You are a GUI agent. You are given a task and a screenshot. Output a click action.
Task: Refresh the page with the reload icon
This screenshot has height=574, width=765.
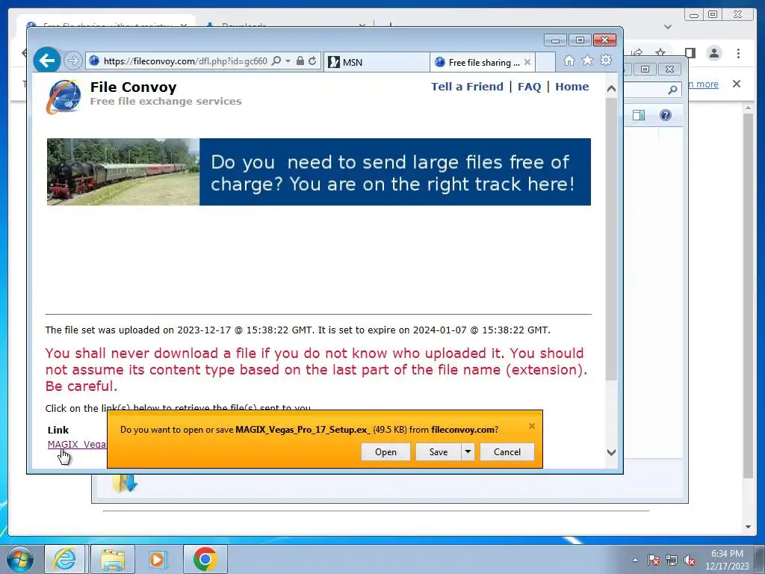tap(312, 61)
